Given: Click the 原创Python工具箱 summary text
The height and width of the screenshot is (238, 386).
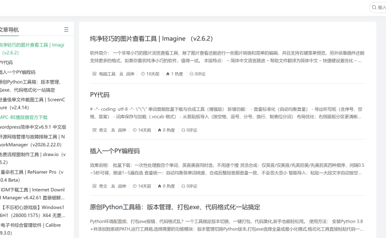Looking at the screenshot, I should pos(227,225).
